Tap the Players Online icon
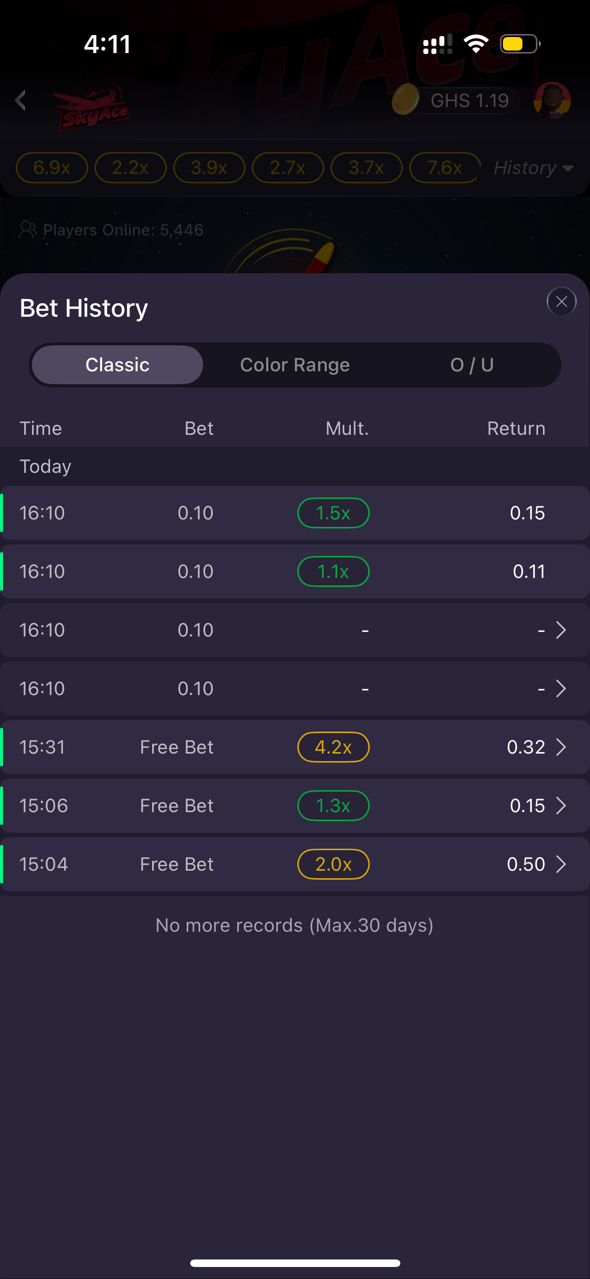590x1279 pixels. pyautogui.click(x=28, y=230)
